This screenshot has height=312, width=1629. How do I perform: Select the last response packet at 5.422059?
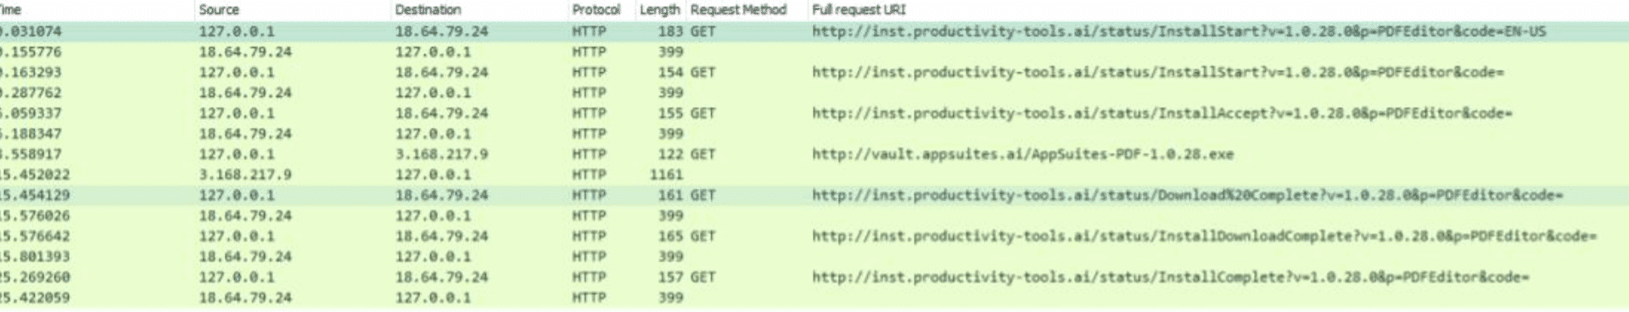[814, 298]
